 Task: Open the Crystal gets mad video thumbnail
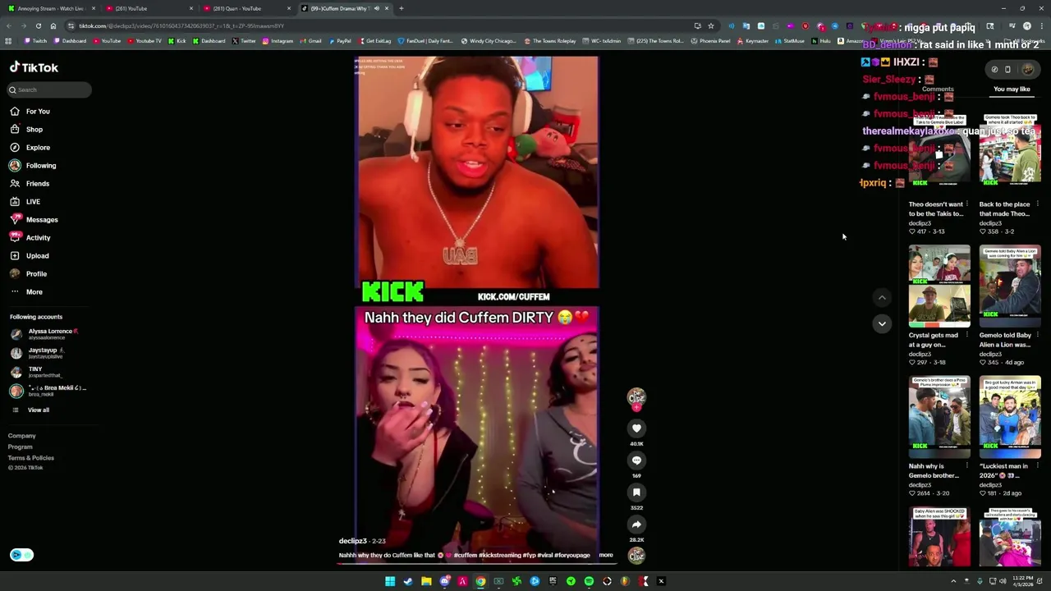point(939,286)
